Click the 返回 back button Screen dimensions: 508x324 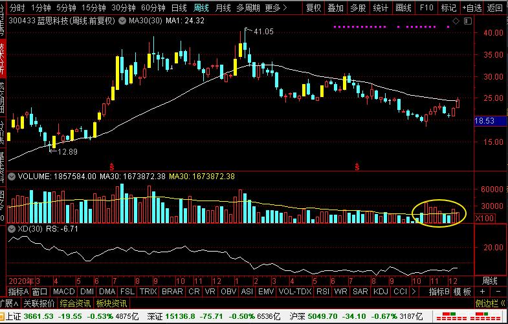tap(494, 8)
